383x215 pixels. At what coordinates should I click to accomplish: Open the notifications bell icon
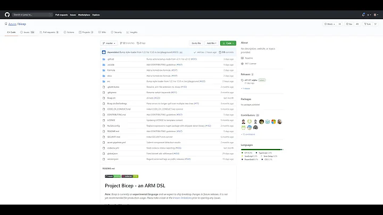[363, 15]
